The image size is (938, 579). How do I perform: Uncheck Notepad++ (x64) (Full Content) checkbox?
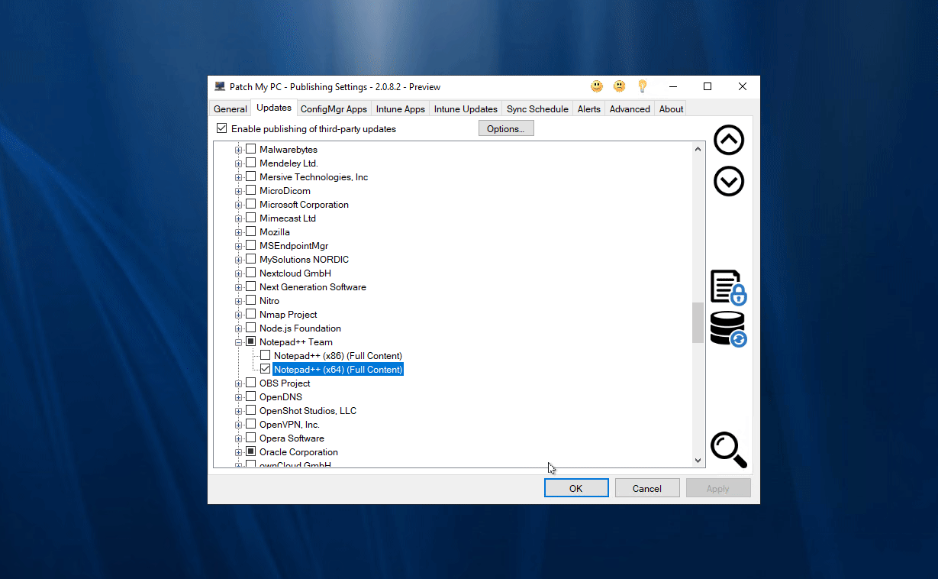[x=265, y=369]
